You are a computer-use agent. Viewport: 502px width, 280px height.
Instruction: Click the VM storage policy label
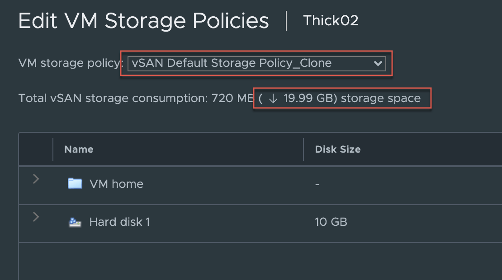(x=70, y=63)
